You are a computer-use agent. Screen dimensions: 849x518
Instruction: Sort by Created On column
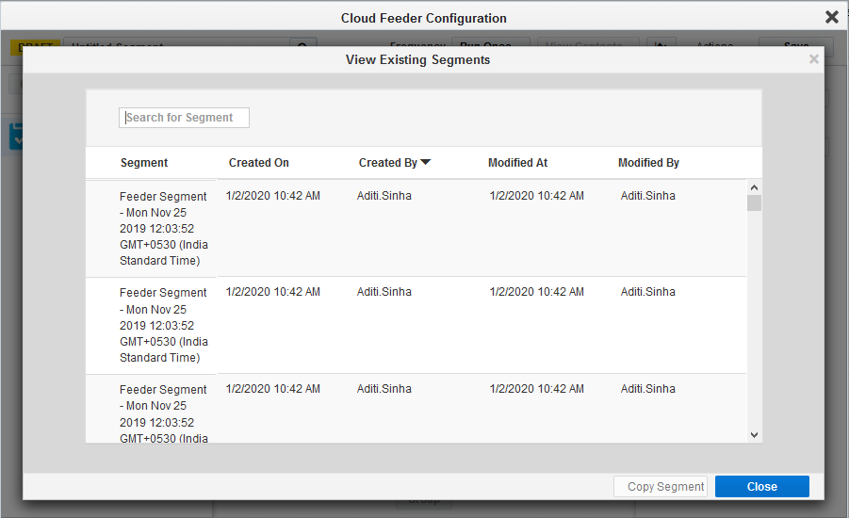[259, 163]
